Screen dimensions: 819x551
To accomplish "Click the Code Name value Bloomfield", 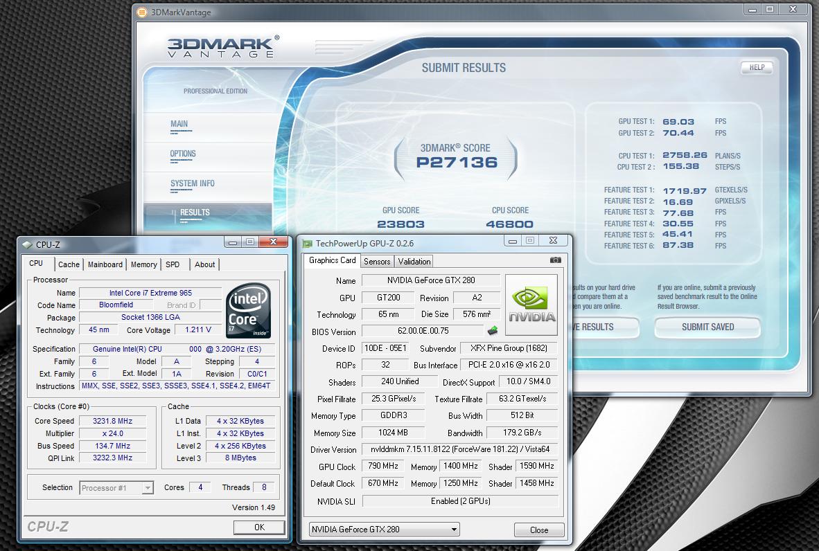I will 116,305.
